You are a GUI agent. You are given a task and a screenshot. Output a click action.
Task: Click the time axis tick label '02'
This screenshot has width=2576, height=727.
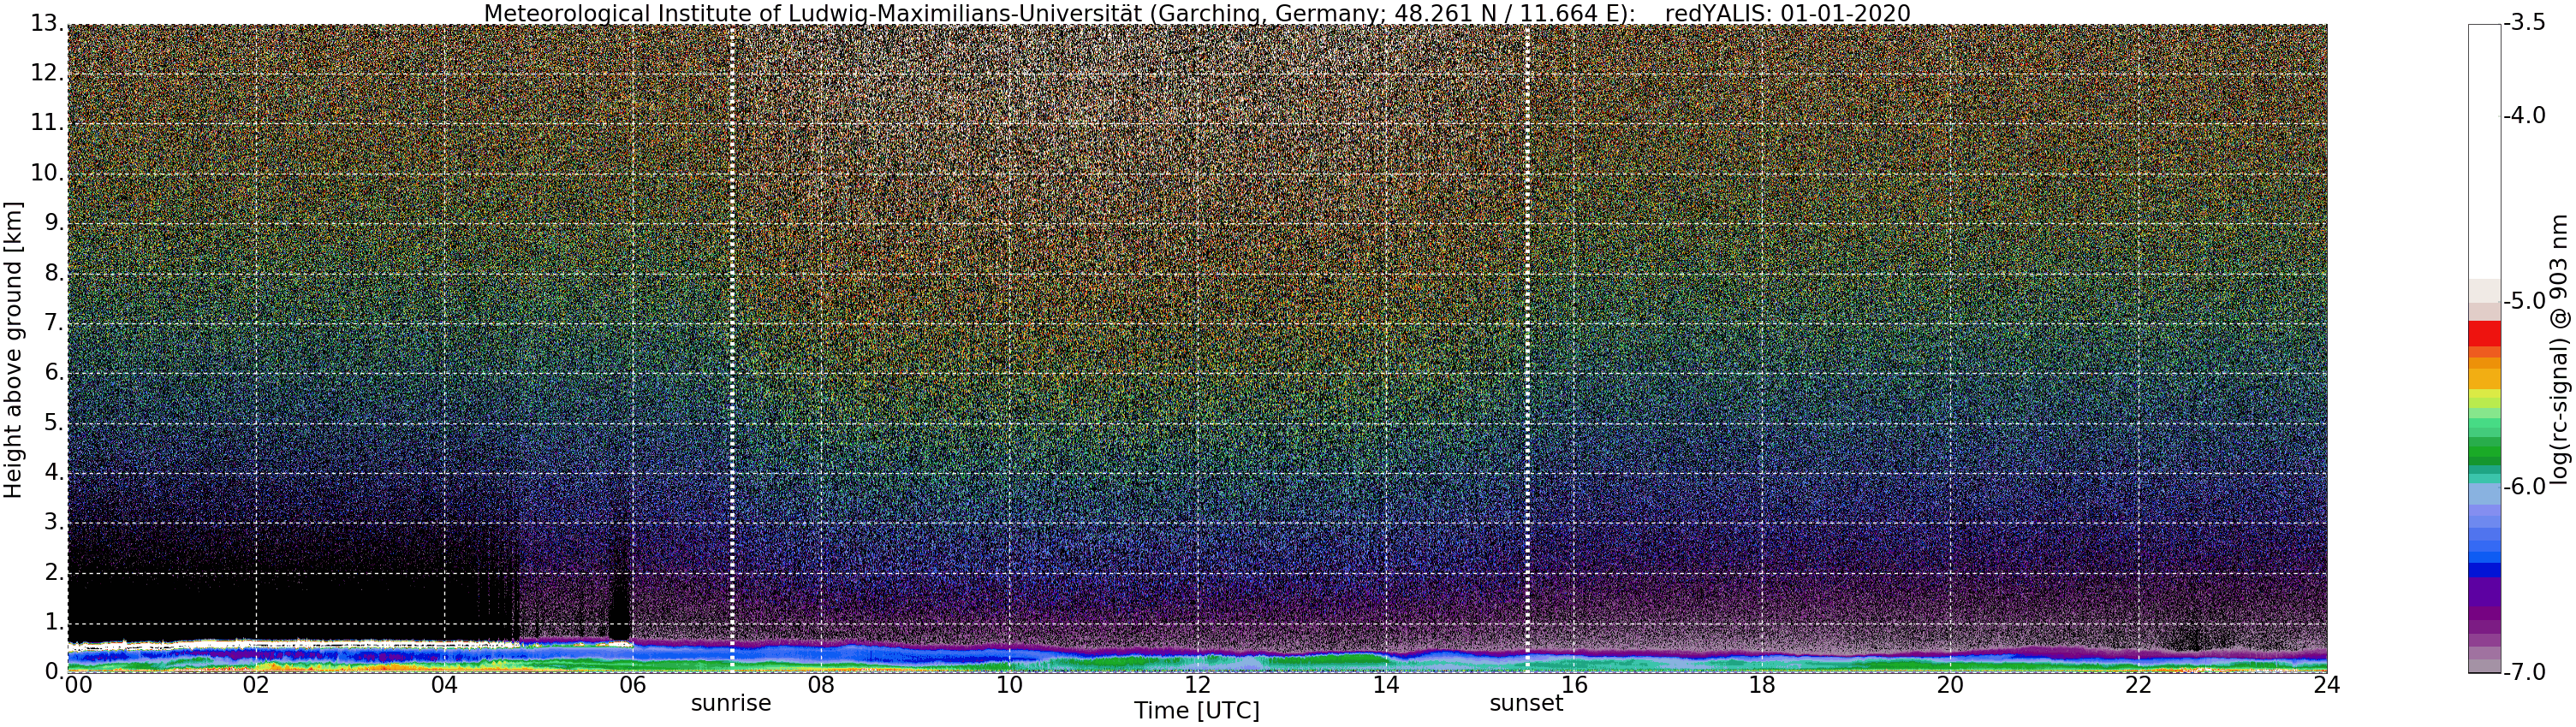click(x=256, y=685)
